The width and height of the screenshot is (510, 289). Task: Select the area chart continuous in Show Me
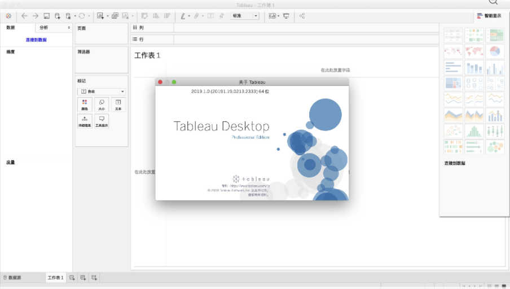click(453, 115)
